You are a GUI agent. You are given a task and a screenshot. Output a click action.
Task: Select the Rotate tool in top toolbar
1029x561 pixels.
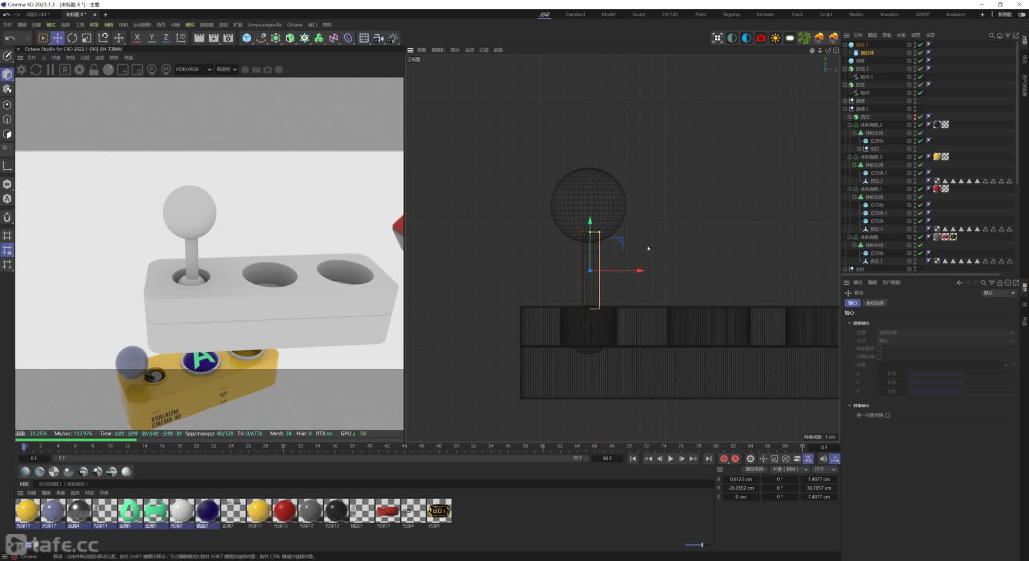pyautogui.click(x=72, y=38)
